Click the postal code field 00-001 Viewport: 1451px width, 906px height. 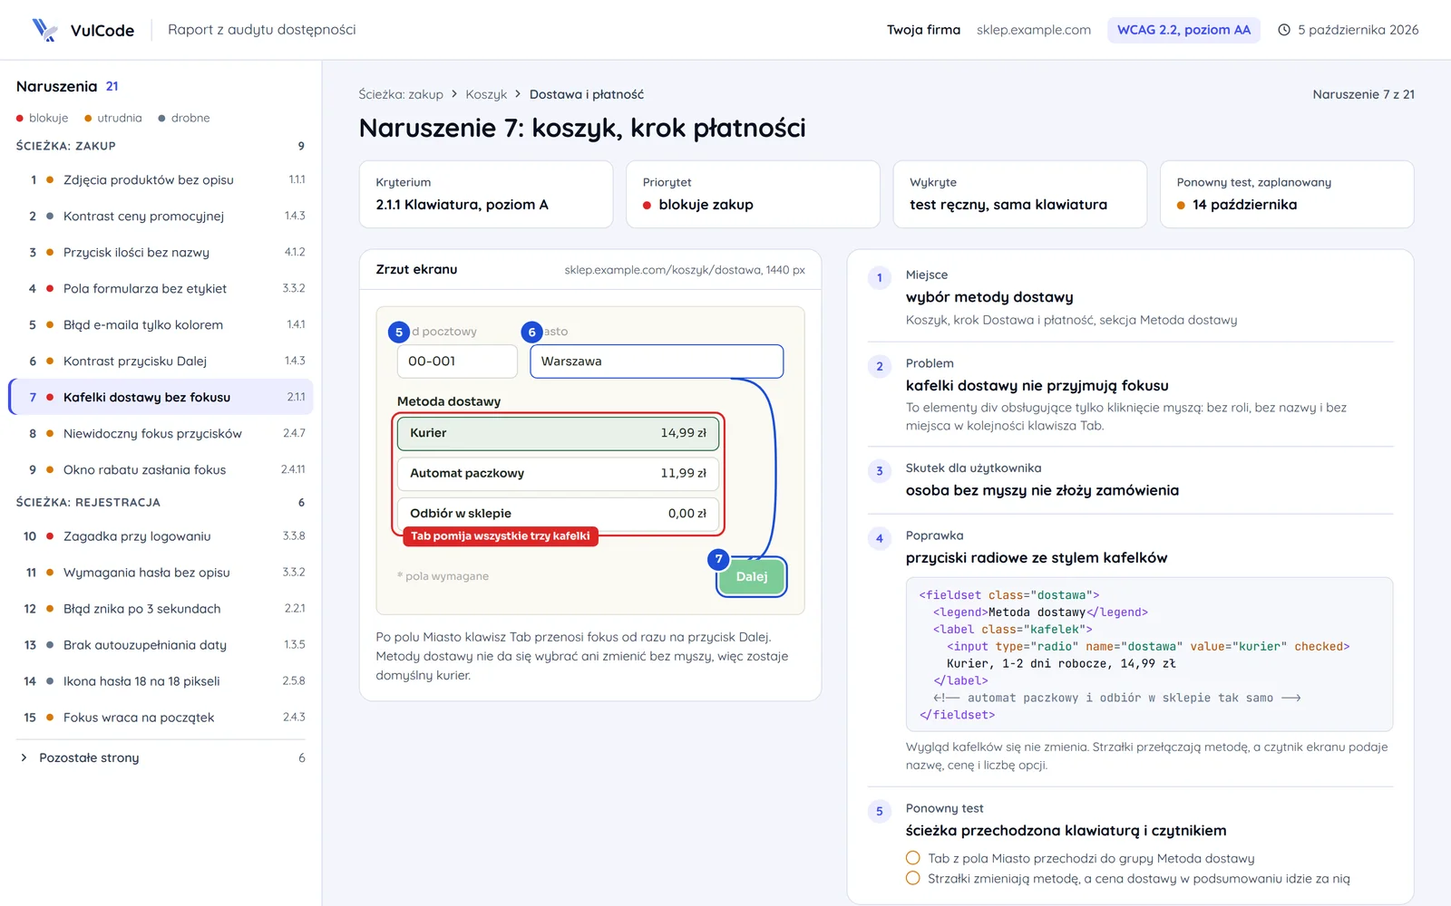(x=457, y=361)
